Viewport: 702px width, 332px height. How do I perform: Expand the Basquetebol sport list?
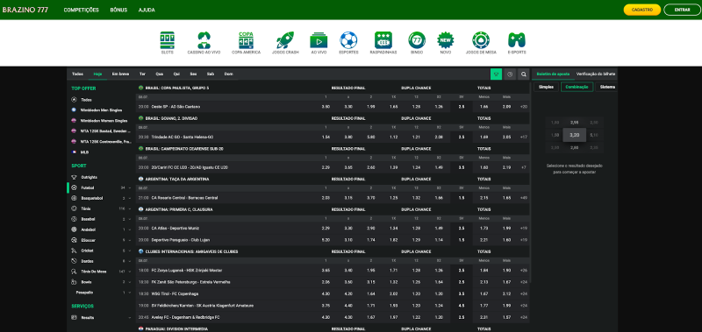point(130,198)
